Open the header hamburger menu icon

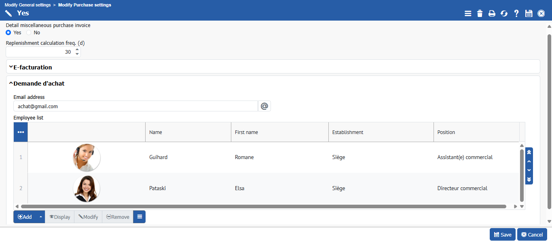pyautogui.click(x=468, y=14)
